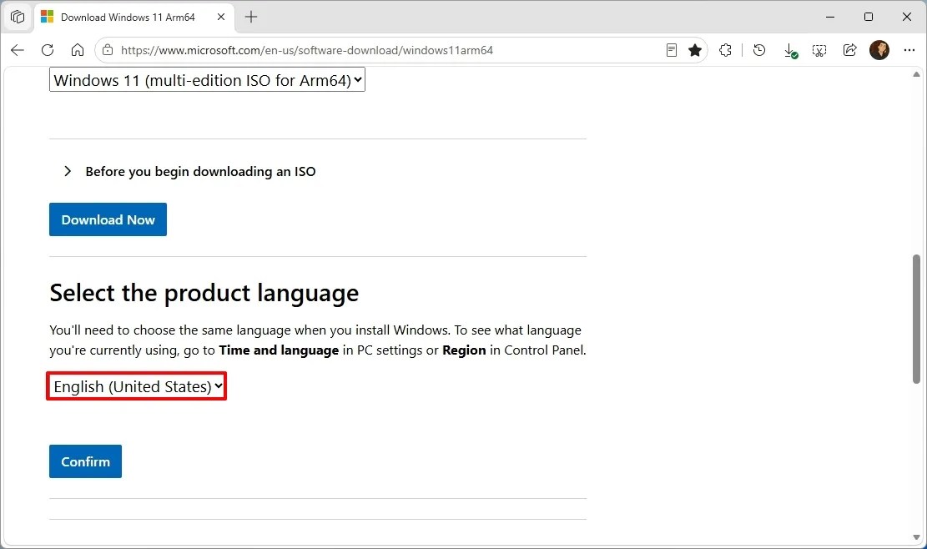The image size is (927, 549).
Task: Maximize the browser window
Action: (x=869, y=18)
